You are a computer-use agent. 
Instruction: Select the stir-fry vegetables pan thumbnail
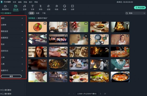pos(58,65)
